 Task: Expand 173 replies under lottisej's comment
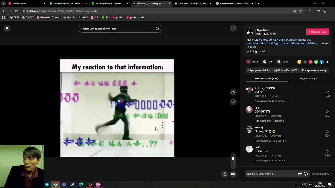point(271,141)
